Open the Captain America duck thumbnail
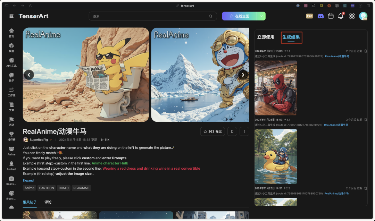Image resolution: width=375 pixels, height=221 pixels. point(276,156)
